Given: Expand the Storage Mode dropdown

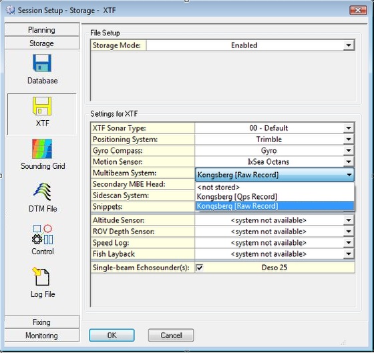Looking at the screenshot, I should pyautogui.click(x=349, y=45).
